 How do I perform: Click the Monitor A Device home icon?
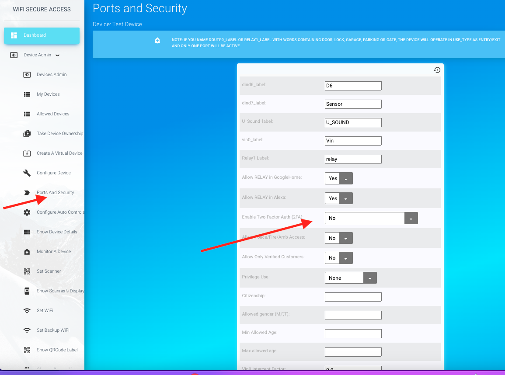[27, 252]
